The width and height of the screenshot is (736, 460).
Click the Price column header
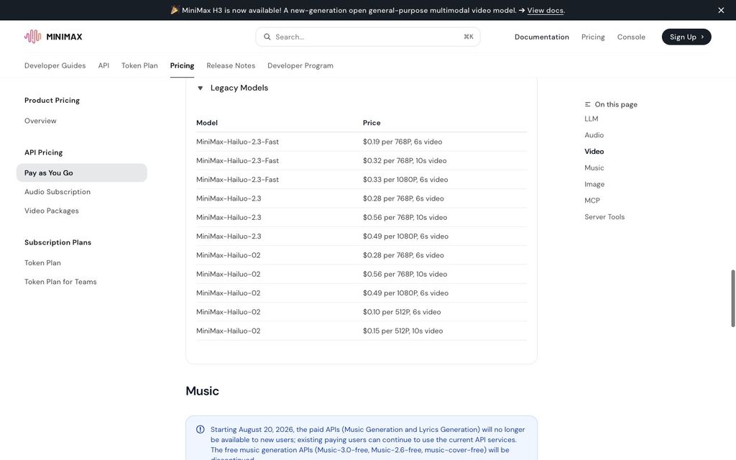[372, 122]
